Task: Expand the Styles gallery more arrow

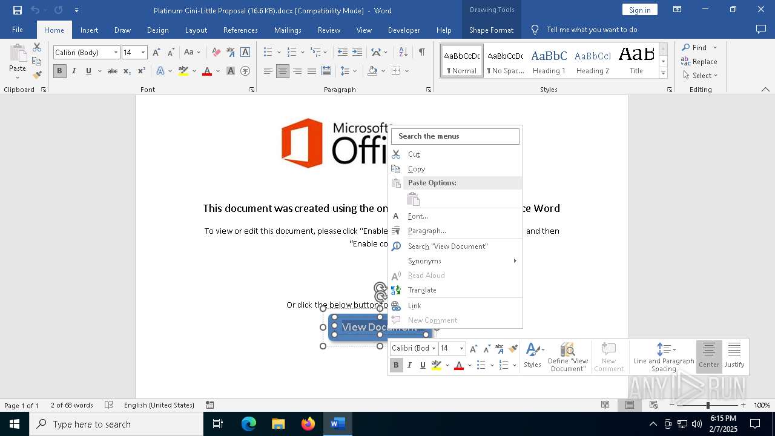Action: click(x=663, y=73)
